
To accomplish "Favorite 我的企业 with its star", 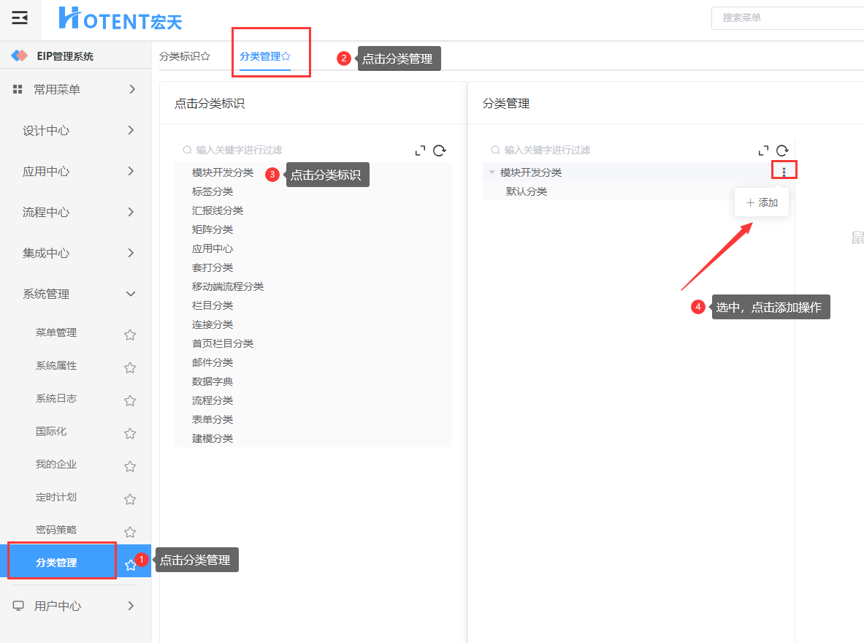I will [130, 466].
